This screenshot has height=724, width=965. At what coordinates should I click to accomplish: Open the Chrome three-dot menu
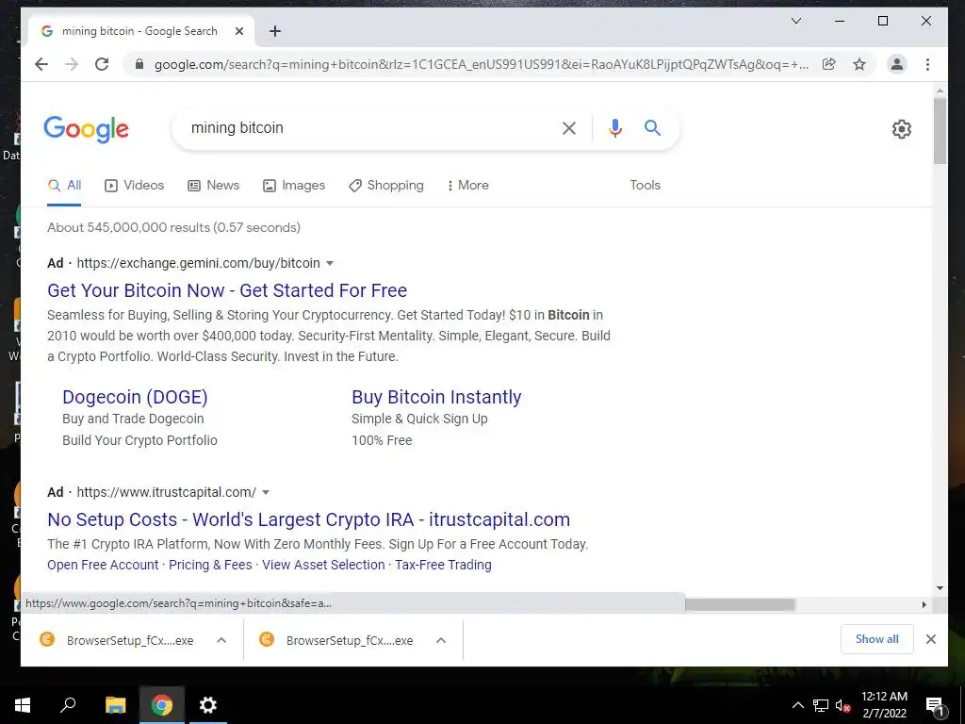[x=927, y=64]
